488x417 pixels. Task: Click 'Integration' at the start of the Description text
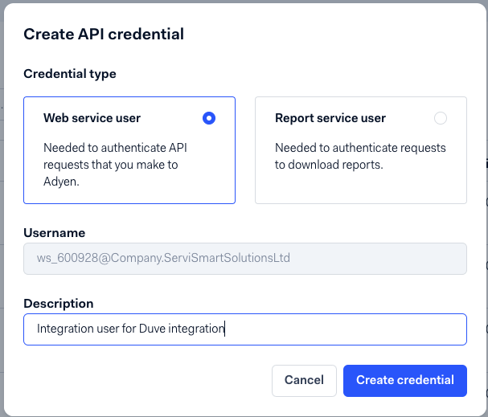point(65,329)
